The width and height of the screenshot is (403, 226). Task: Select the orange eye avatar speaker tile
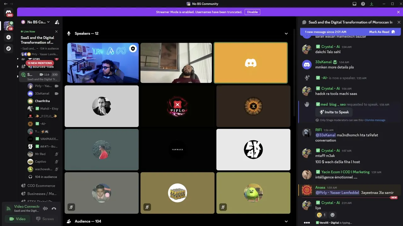pyautogui.click(x=253, y=106)
